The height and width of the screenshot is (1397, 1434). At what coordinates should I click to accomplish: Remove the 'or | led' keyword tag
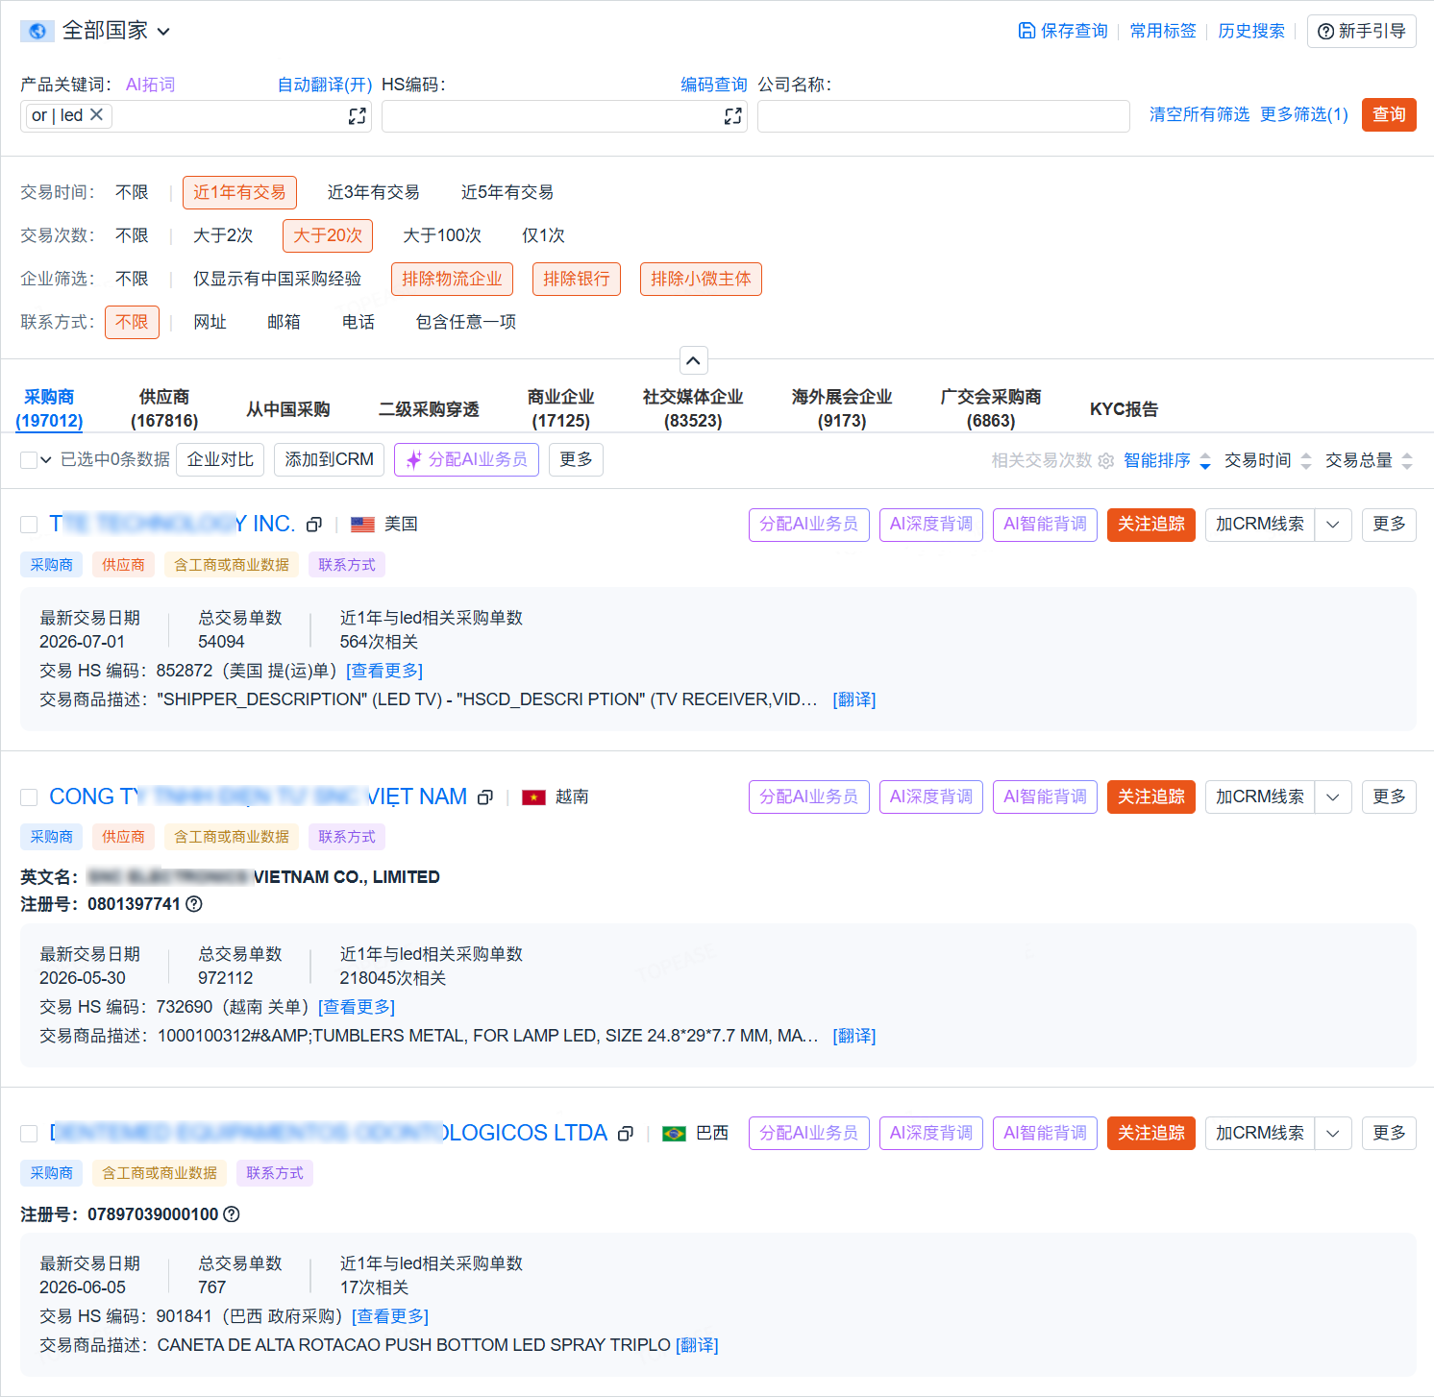coord(96,115)
